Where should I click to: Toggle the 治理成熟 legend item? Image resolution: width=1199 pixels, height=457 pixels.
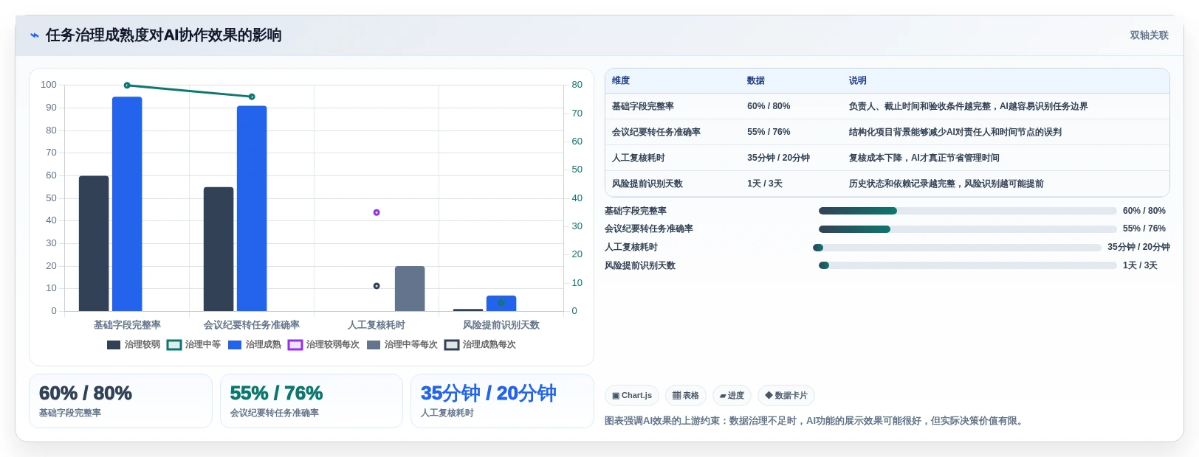[x=255, y=344]
